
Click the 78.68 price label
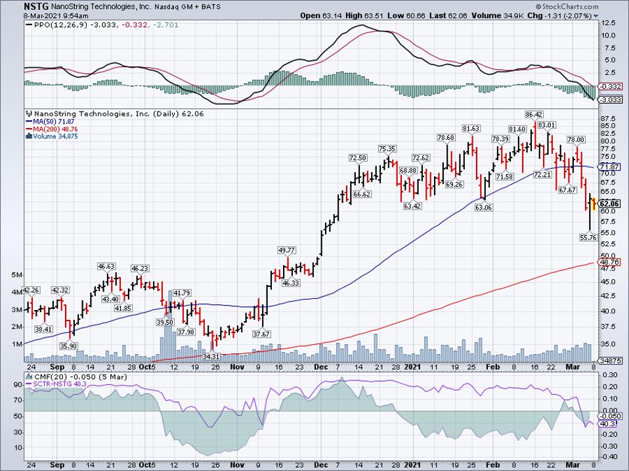446,137
